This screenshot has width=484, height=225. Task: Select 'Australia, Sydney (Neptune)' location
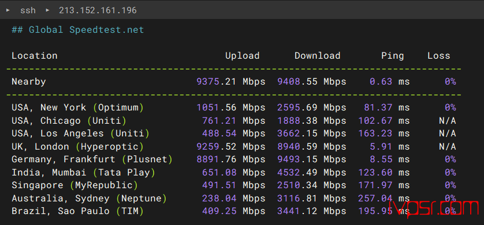coord(89,199)
